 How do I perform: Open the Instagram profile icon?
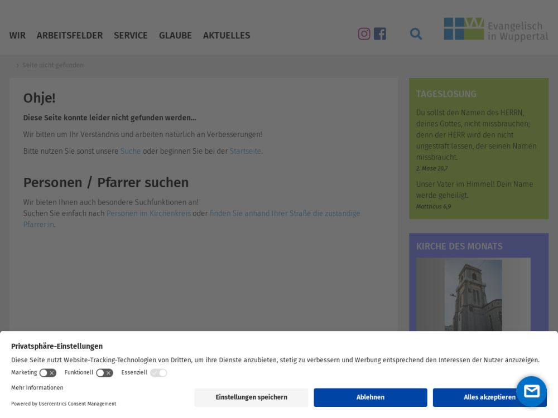364,34
